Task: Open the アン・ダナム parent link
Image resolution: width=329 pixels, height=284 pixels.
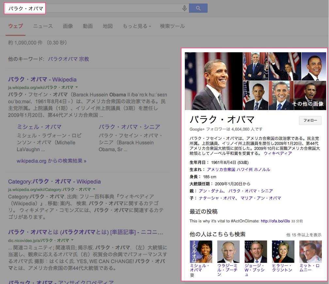Action: [211, 191]
